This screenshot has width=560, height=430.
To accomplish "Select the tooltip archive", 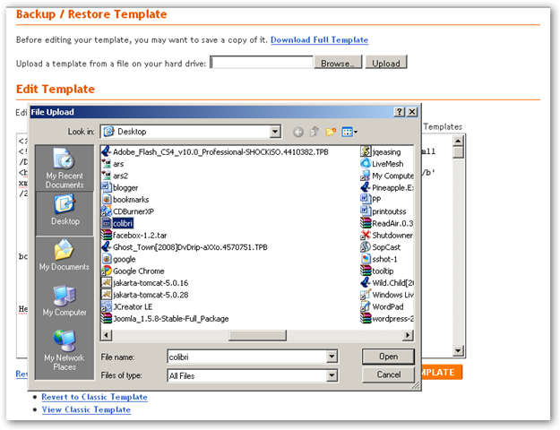I will pyautogui.click(x=377, y=271).
